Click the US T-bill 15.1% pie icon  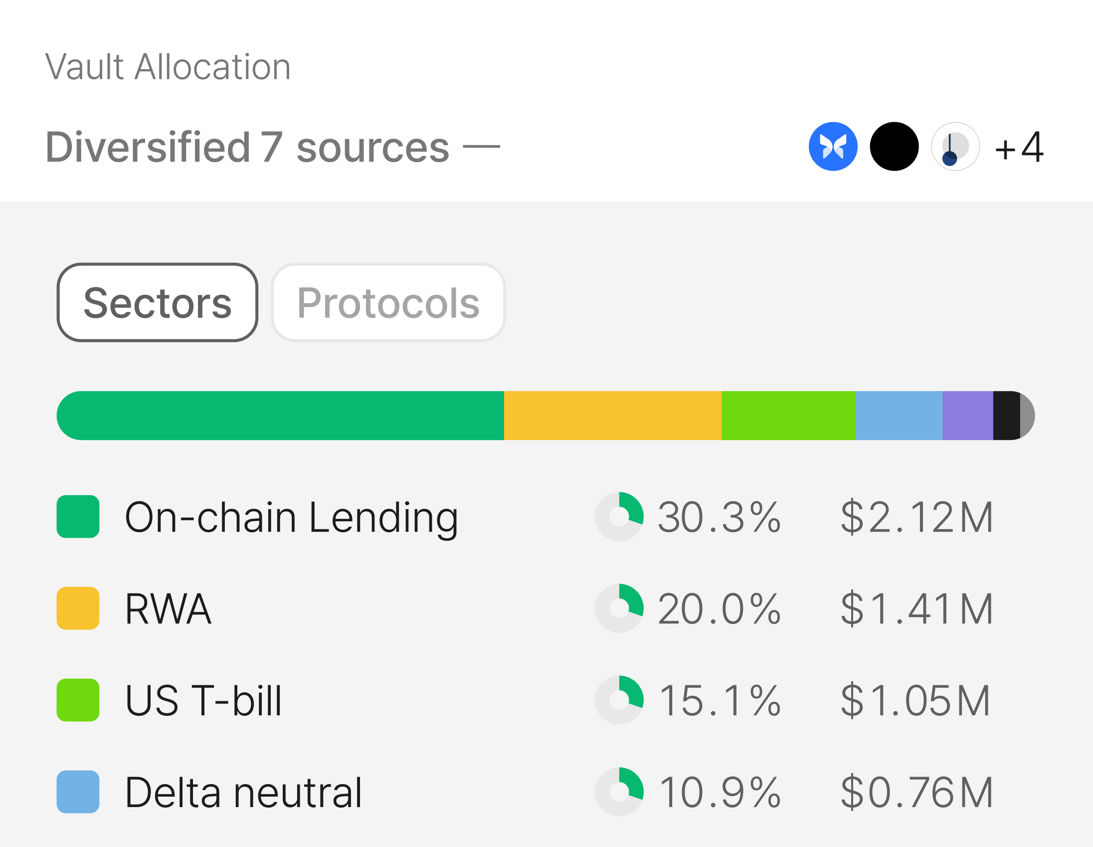619,700
